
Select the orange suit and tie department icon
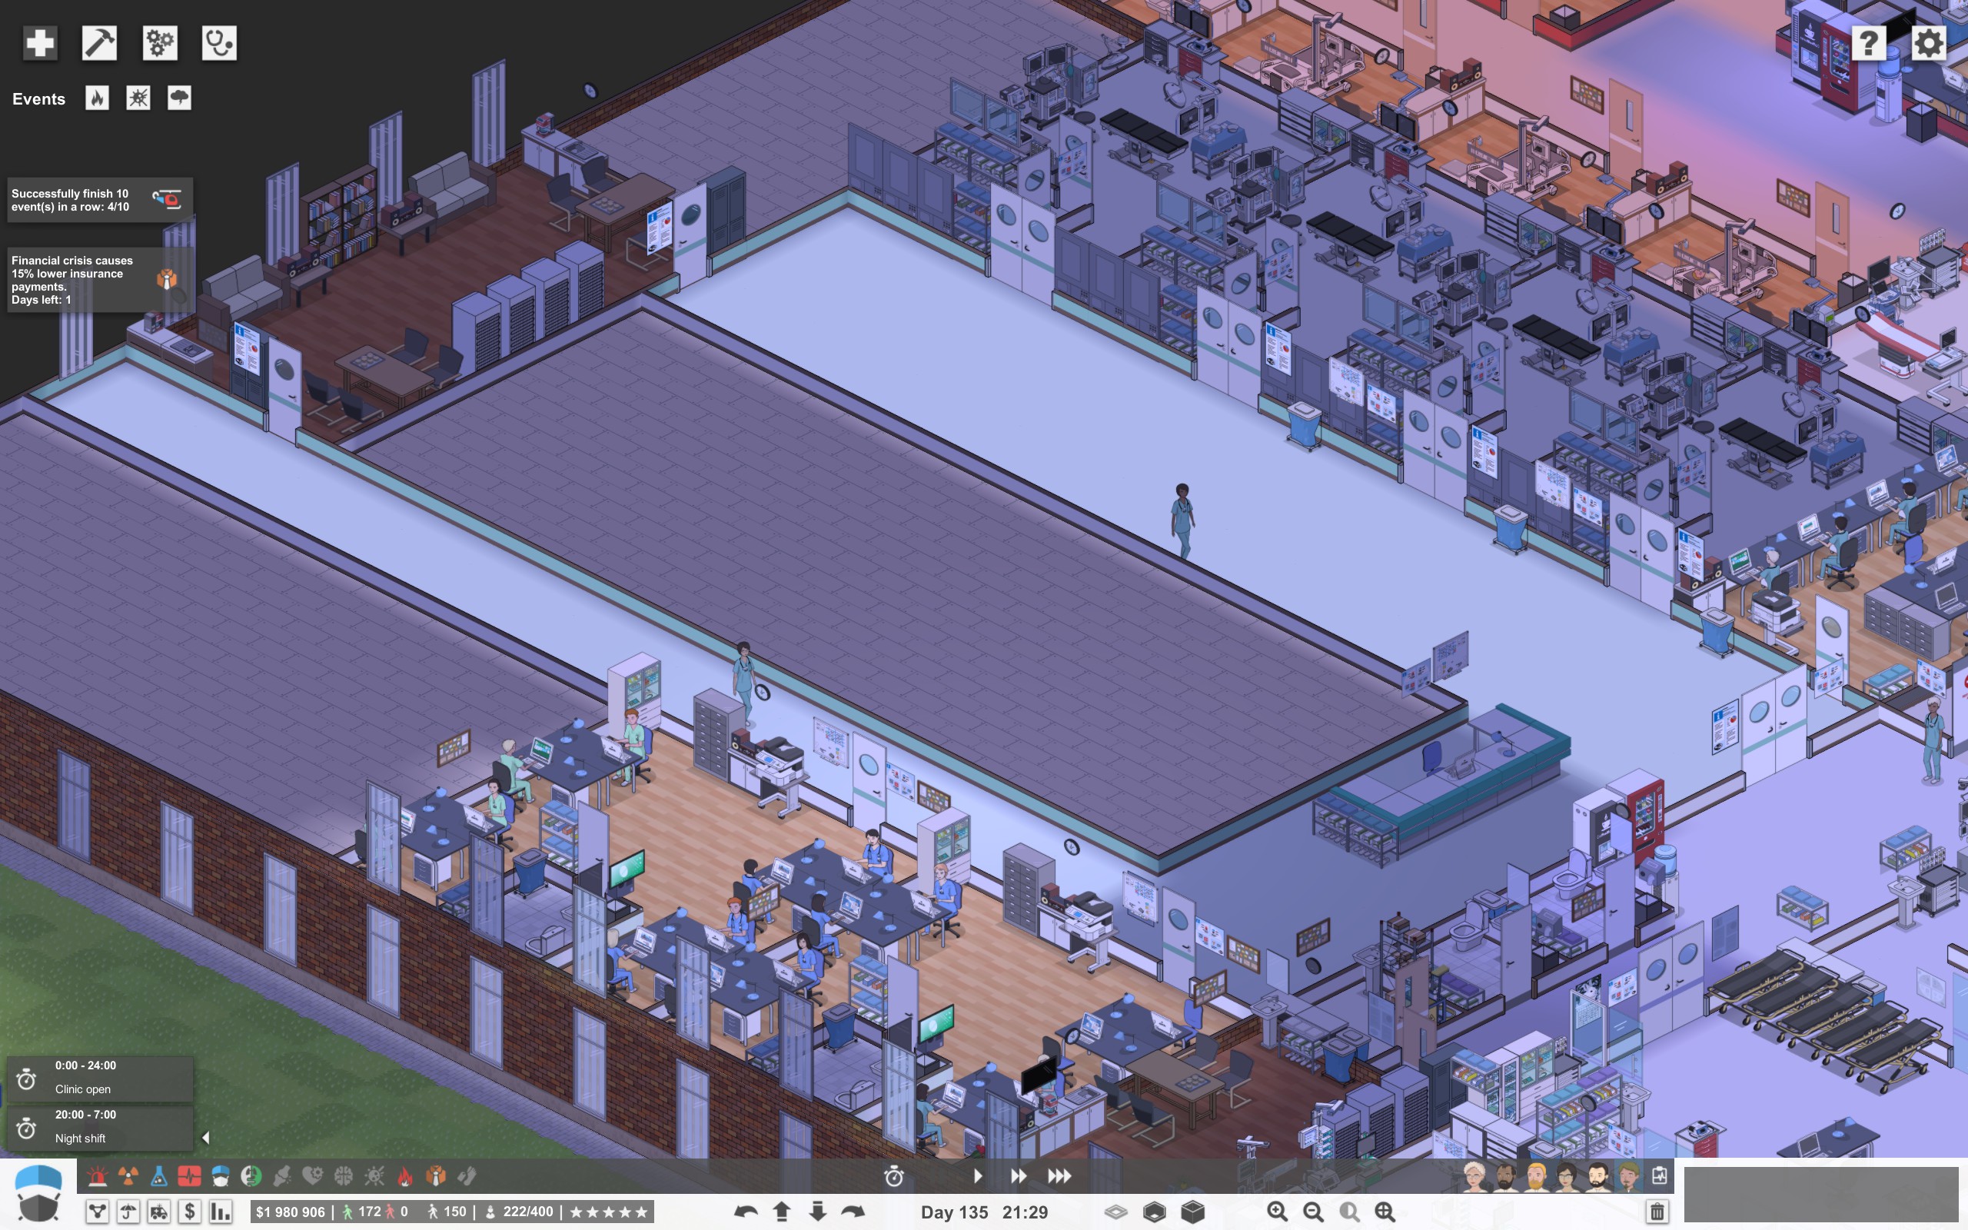point(436,1175)
